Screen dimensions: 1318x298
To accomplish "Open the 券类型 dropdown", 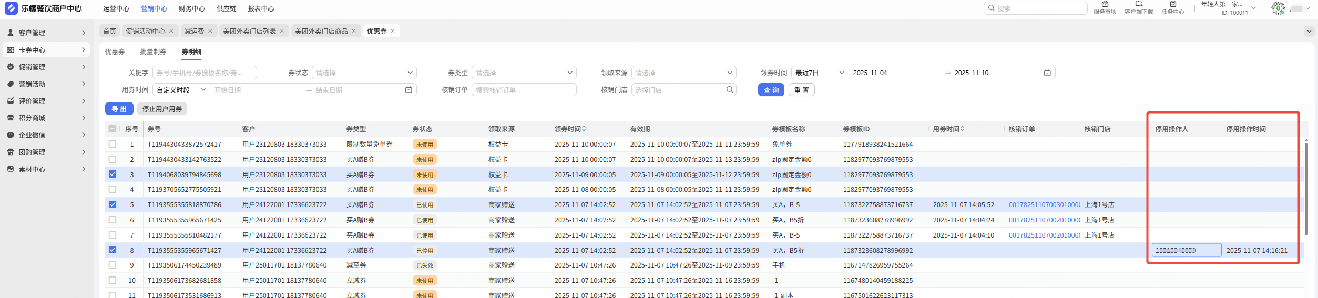I will point(524,73).
